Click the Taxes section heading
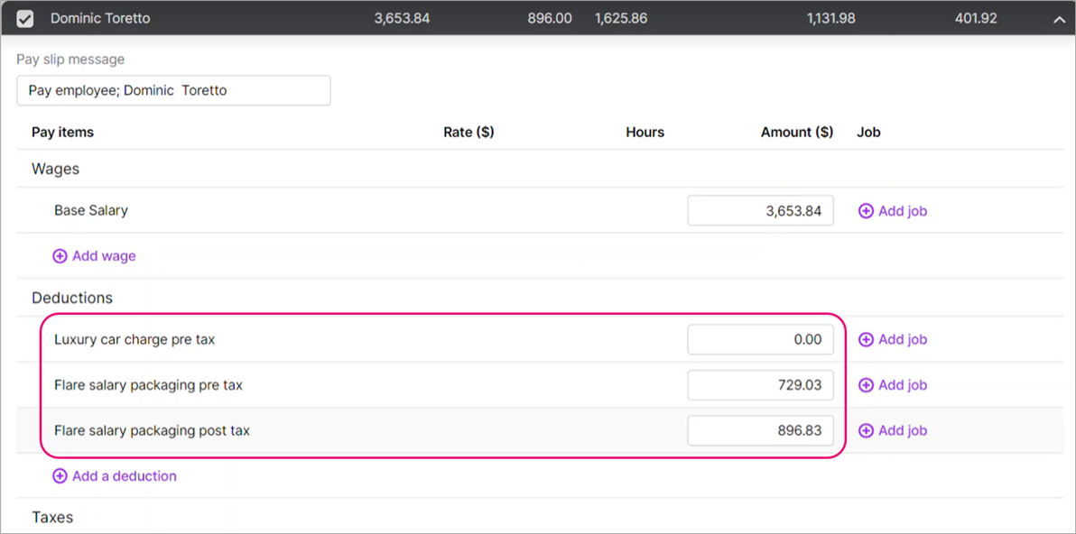Viewport: 1076px width, 534px height. click(52, 518)
